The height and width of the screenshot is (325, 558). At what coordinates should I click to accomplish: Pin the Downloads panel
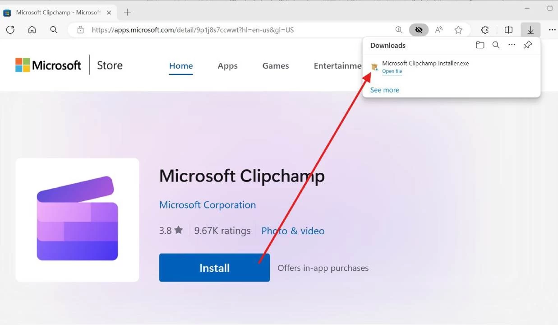(528, 45)
